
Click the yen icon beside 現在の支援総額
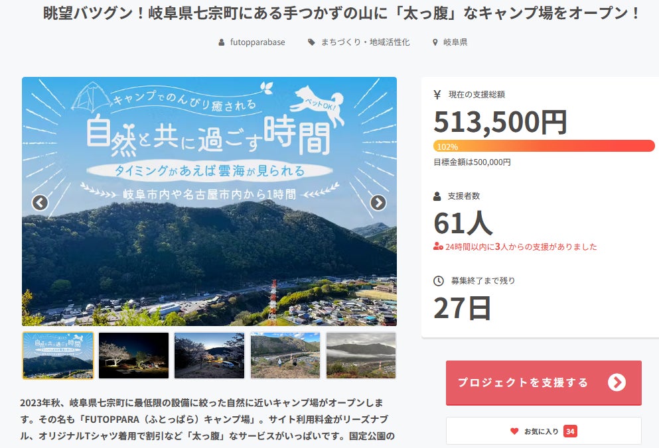pyautogui.click(x=437, y=95)
